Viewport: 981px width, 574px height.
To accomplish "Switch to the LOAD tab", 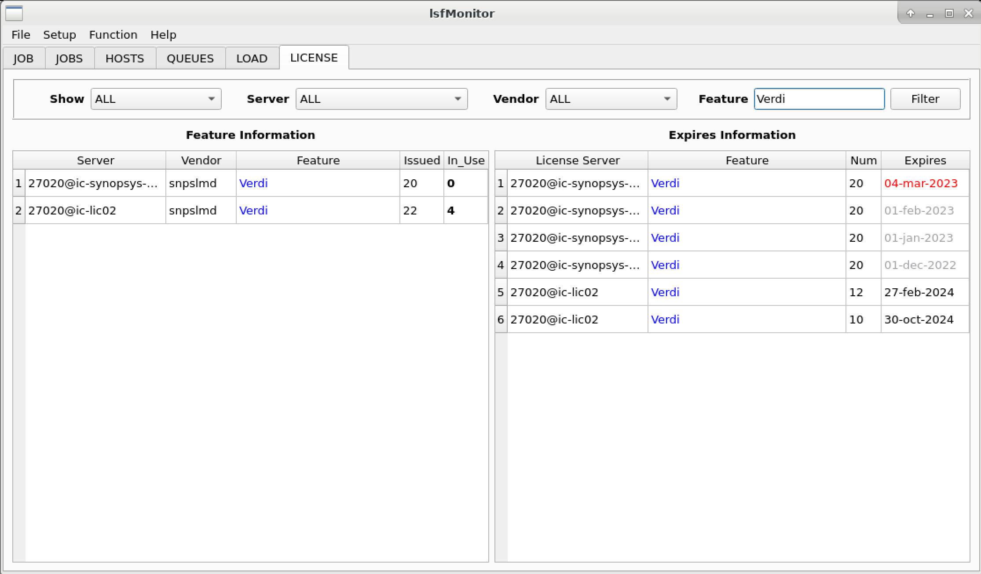I will point(252,58).
